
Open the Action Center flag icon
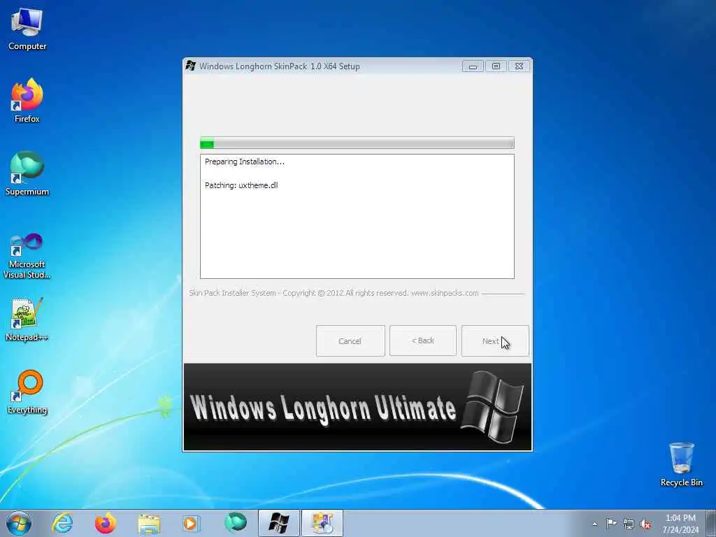click(x=611, y=524)
